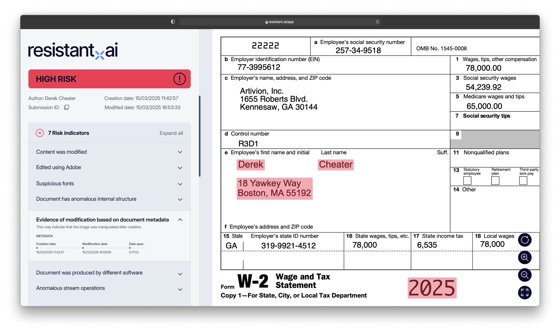The height and width of the screenshot is (332, 560).
Task: Click the rotate document icon
Action: [525, 240]
